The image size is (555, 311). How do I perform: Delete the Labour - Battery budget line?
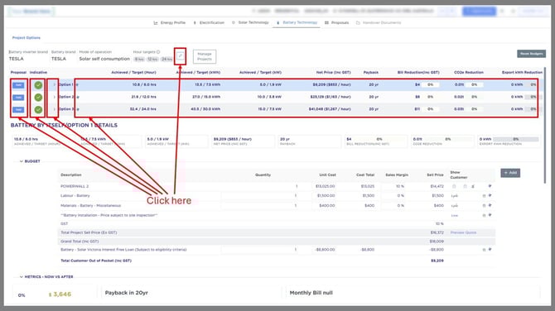click(x=484, y=196)
